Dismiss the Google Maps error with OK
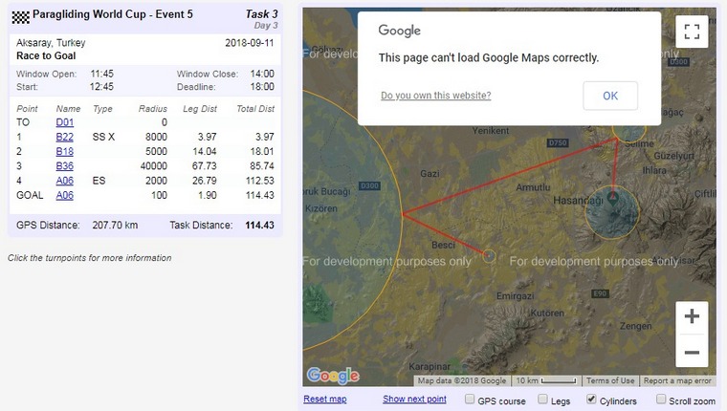The height and width of the screenshot is (411, 727). tap(610, 96)
